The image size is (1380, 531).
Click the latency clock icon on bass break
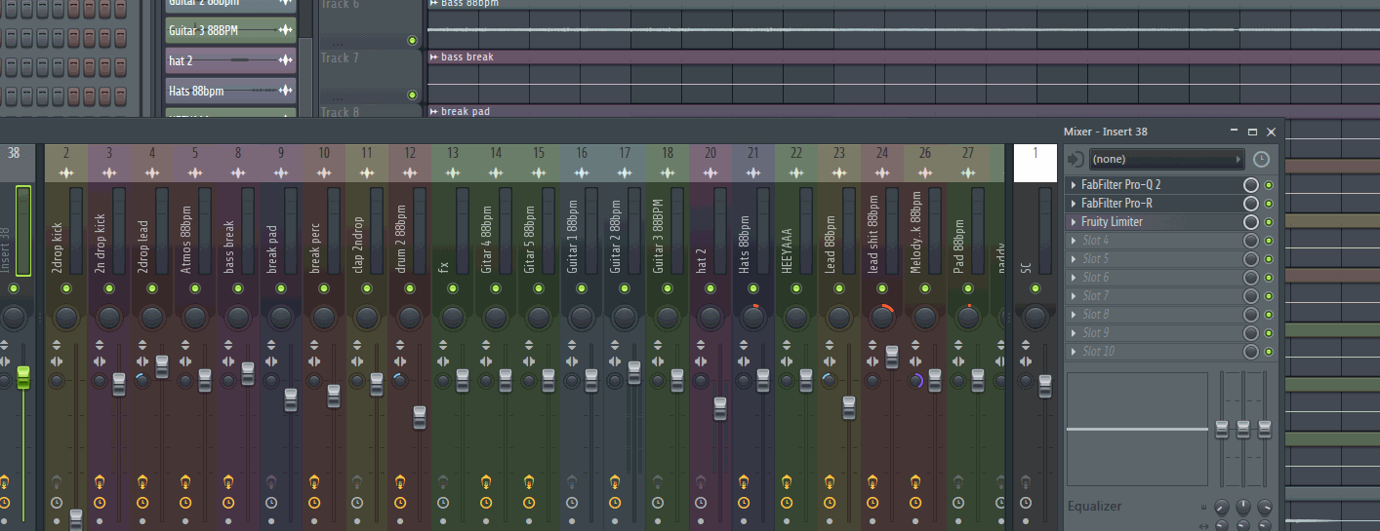pyautogui.click(x=228, y=503)
